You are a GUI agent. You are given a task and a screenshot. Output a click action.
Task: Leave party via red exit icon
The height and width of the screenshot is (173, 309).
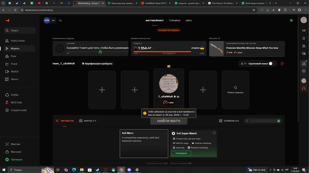tap(282, 63)
